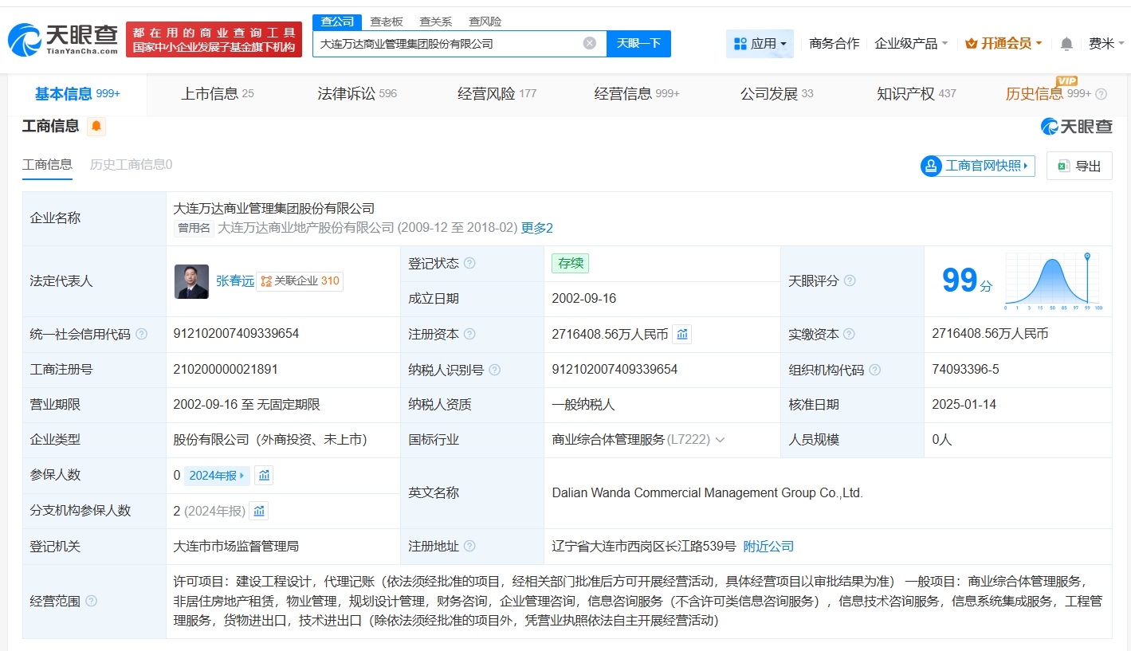Clear the search box with X icon

(x=590, y=43)
